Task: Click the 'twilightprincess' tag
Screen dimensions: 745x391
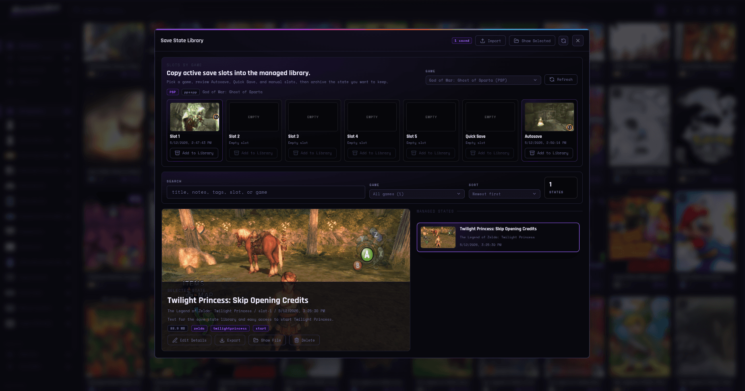Action: [230, 329]
